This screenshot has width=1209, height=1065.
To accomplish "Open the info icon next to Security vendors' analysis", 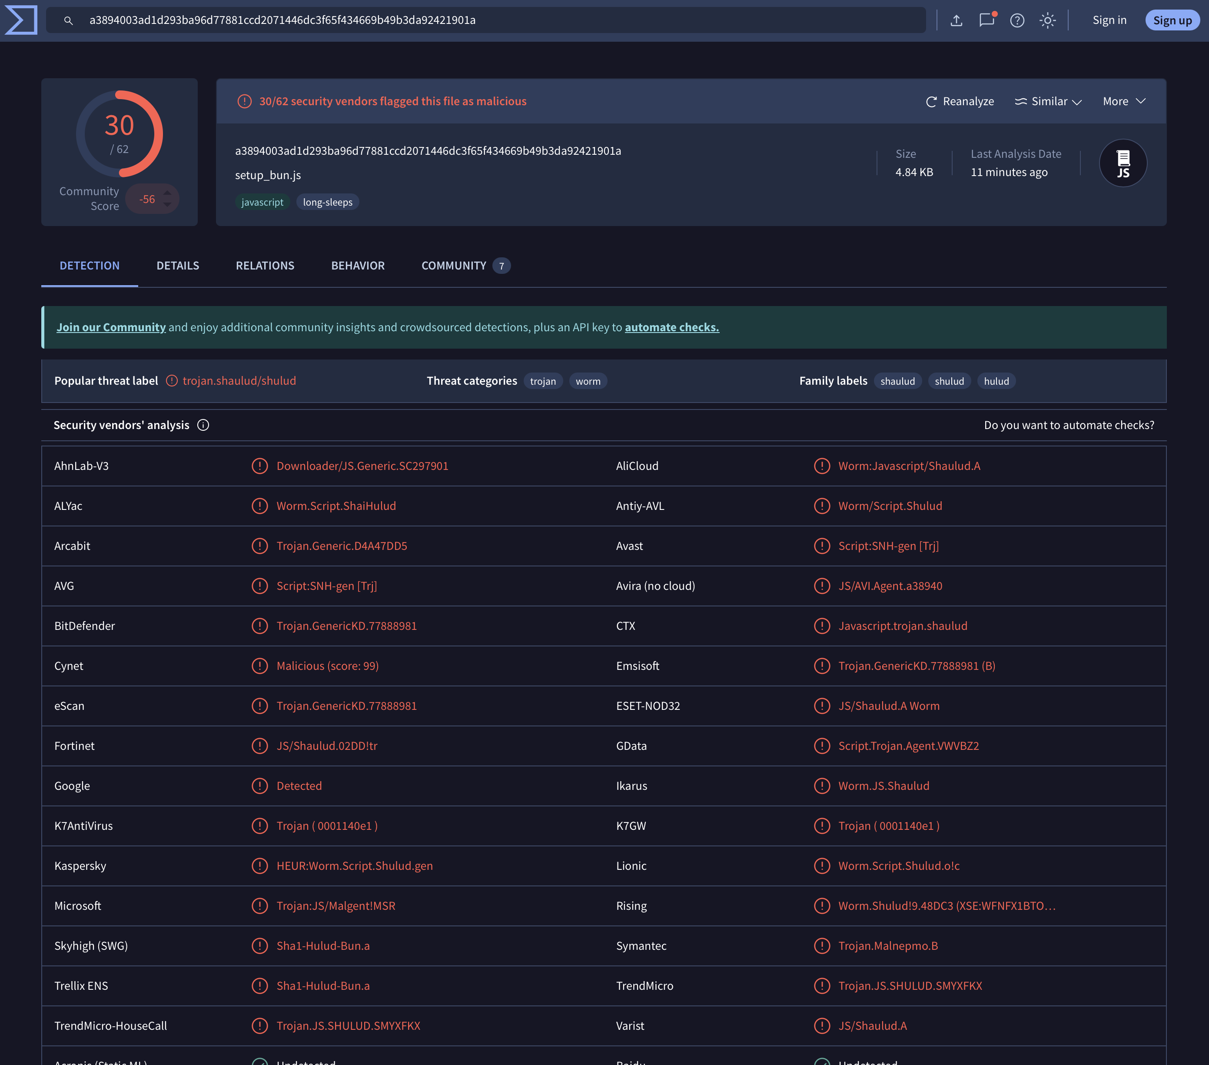I will (x=203, y=425).
